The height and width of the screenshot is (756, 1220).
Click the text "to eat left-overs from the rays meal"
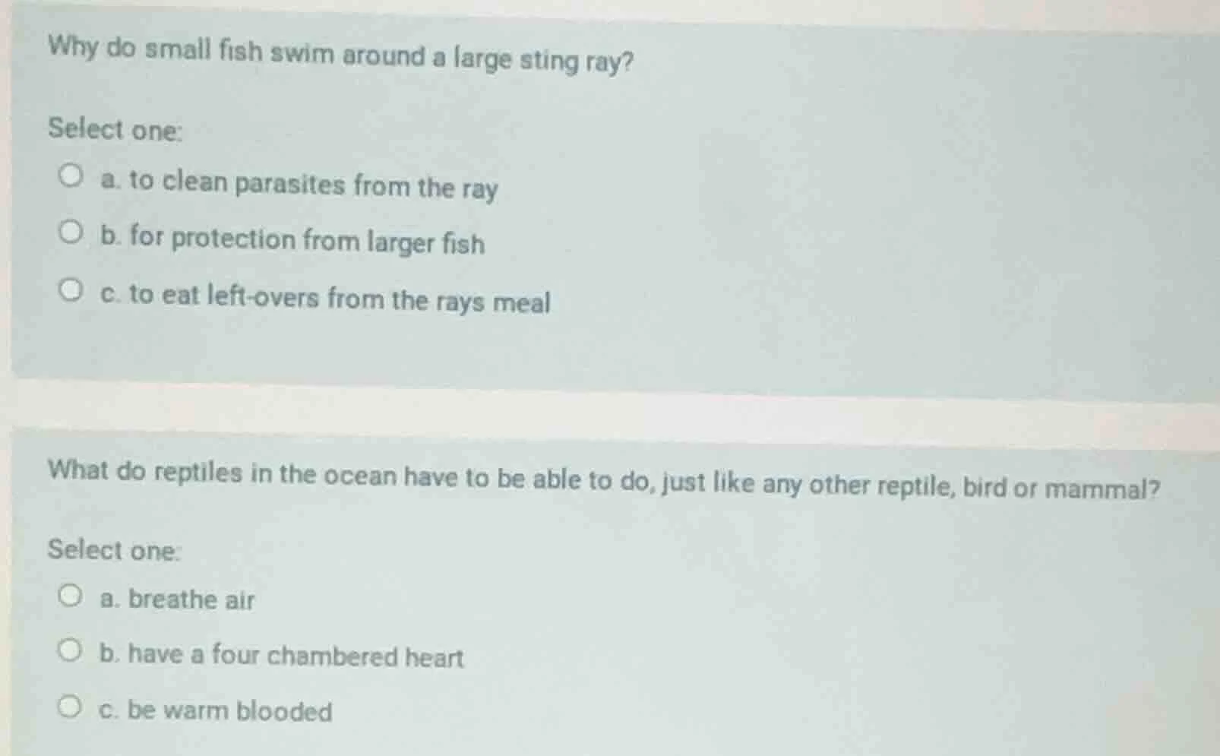(x=326, y=301)
